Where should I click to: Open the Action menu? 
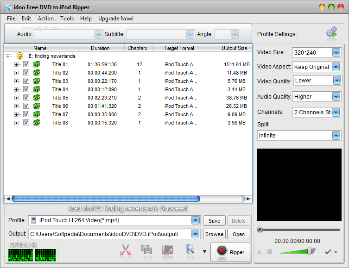coord(45,19)
